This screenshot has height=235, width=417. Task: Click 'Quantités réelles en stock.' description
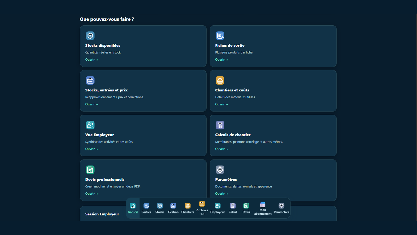[103, 52]
